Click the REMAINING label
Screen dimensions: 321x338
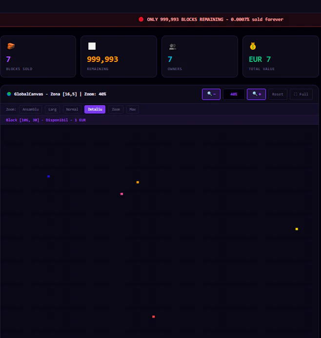pos(98,69)
